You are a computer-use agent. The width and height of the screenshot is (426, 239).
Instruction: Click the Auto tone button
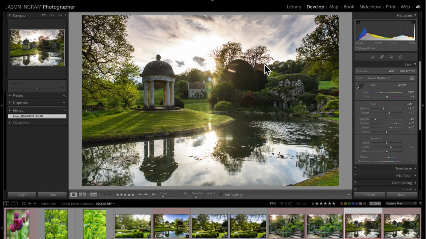[410, 104]
